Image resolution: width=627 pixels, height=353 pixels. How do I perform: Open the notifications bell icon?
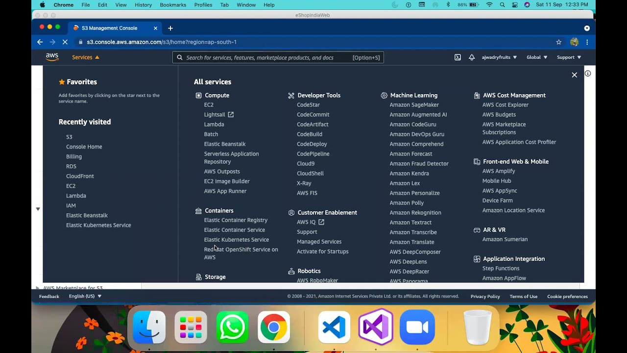472,57
